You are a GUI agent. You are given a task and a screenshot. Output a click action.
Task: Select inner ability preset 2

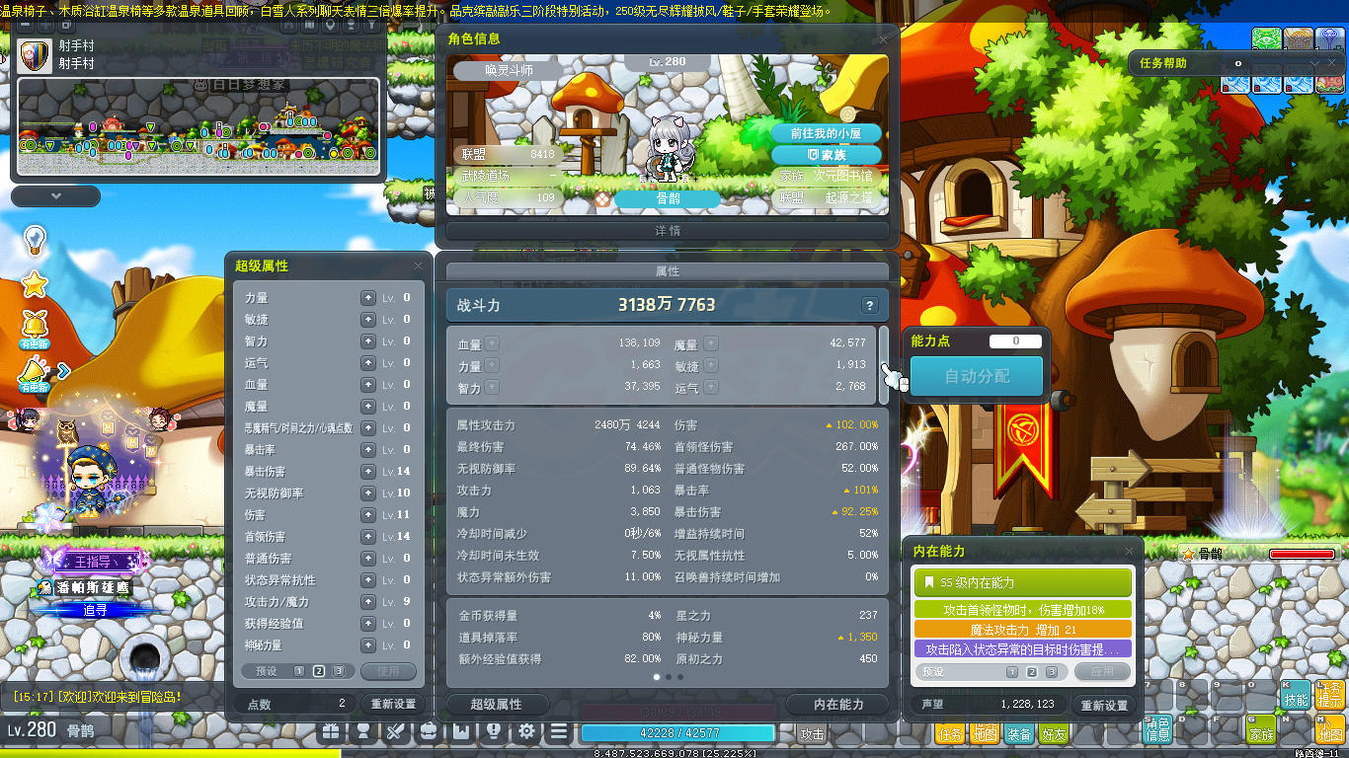[1032, 672]
